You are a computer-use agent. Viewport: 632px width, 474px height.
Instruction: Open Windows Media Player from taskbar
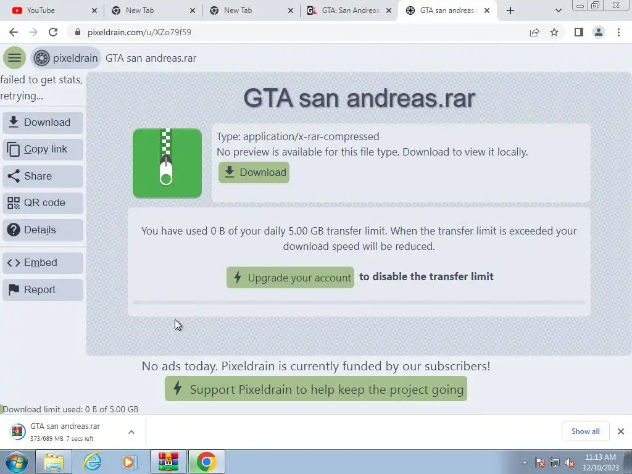130,462
